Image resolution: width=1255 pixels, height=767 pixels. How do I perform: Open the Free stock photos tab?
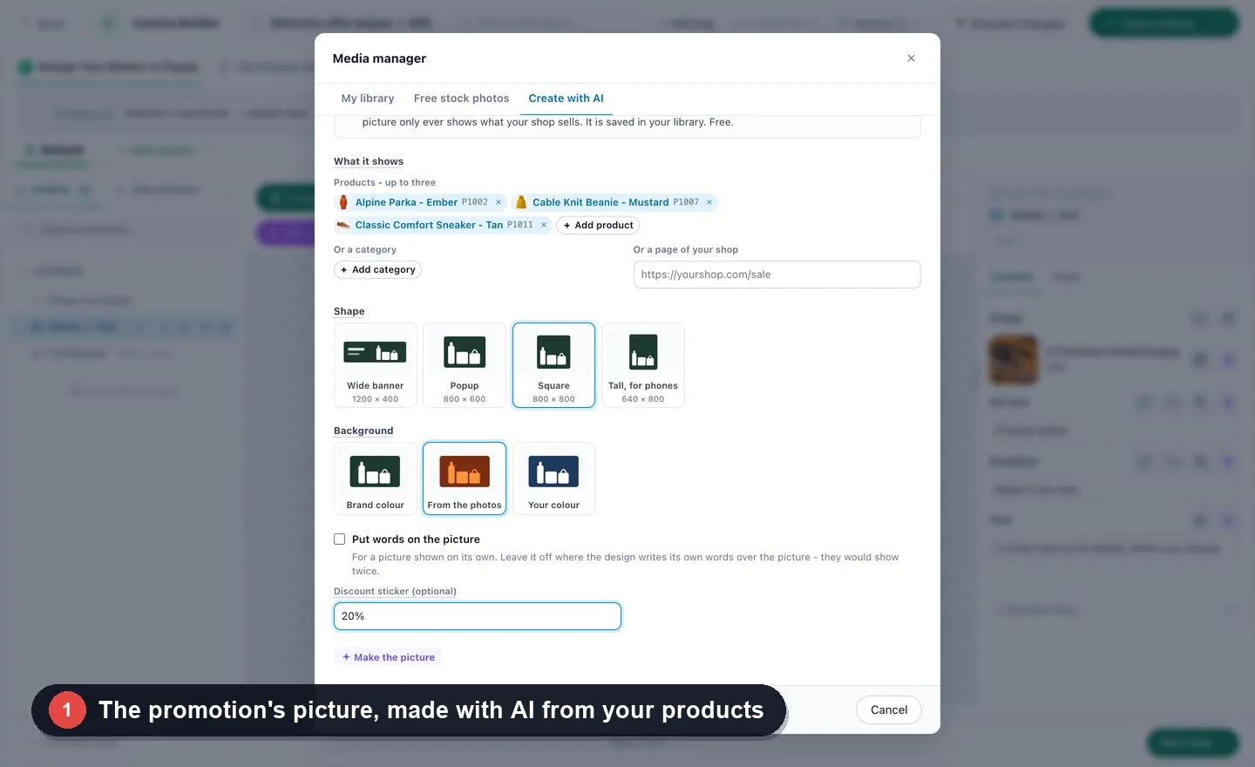461,98
